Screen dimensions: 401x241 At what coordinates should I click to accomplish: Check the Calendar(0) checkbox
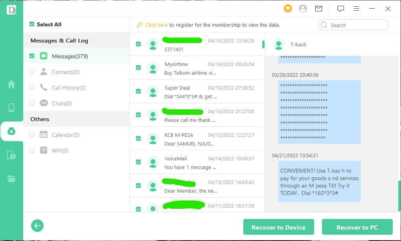point(32,134)
